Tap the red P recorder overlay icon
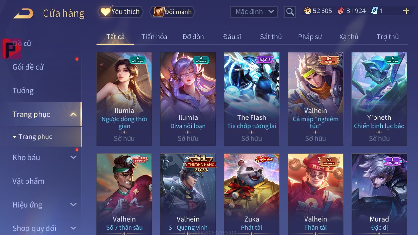Image resolution: width=418 pixels, height=235 pixels. (x=11, y=48)
